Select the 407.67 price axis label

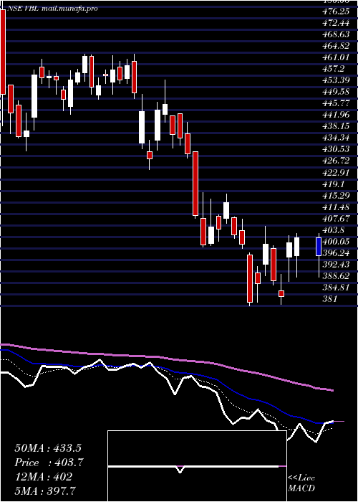click(337, 218)
